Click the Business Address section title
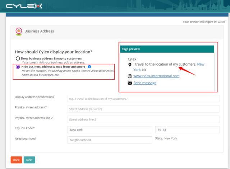The height and width of the screenshot is (169, 230). pyautogui.click(x=39, y=31)
